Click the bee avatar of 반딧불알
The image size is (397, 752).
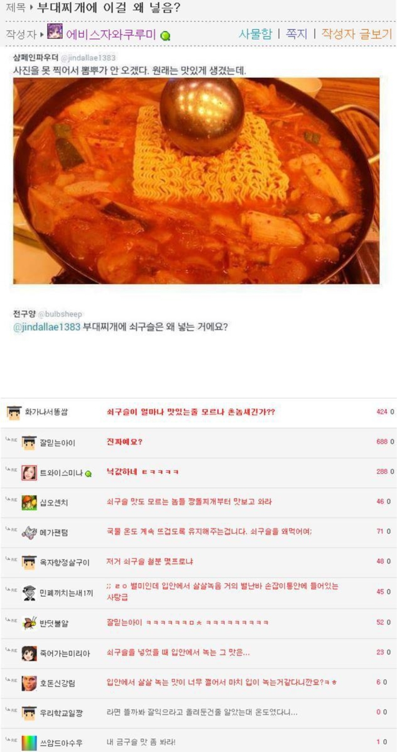tap(29, 623)
